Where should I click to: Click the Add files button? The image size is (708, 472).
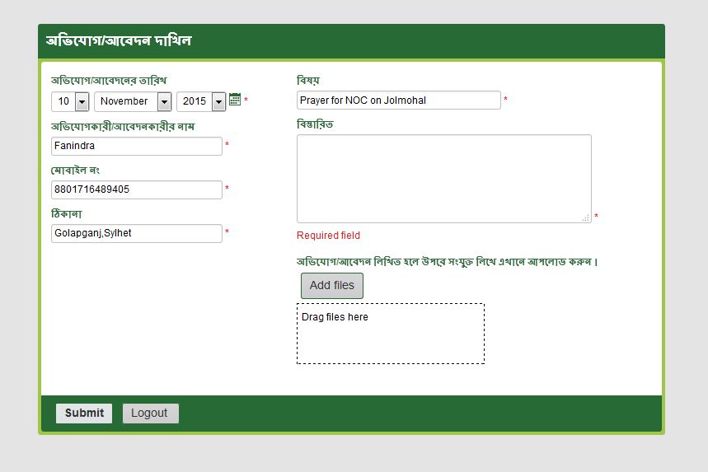coord(331,286)
